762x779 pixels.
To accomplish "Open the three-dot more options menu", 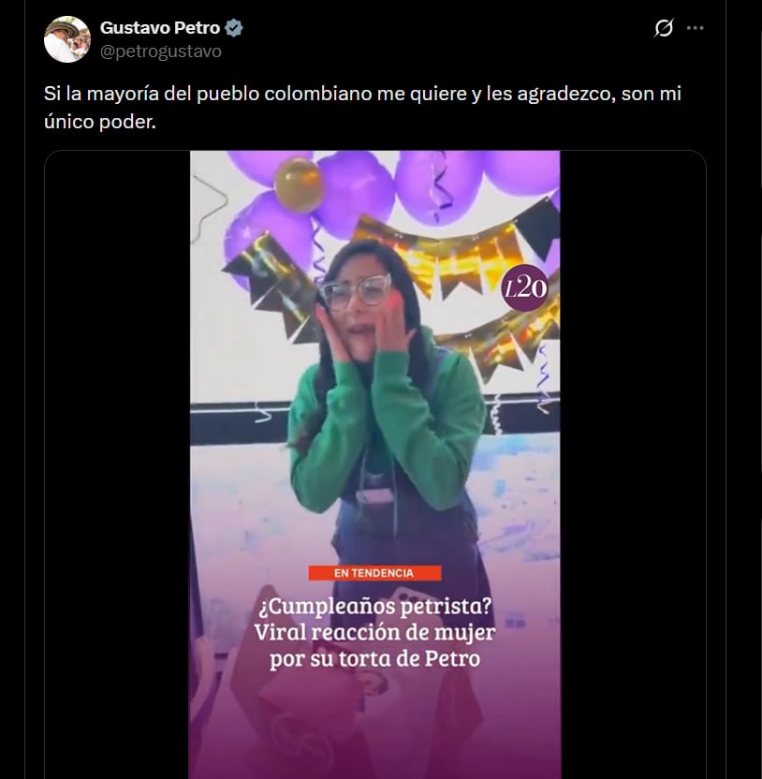I will point(695,29).
